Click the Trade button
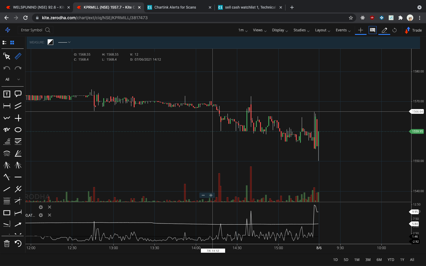Viewport: 426px width, 266px height. [x=413, y=30]
